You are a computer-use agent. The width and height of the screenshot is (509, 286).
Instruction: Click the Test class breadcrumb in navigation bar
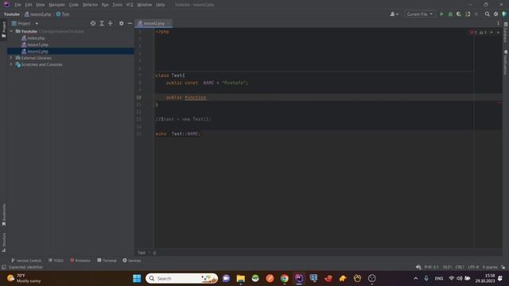[63, 14]
